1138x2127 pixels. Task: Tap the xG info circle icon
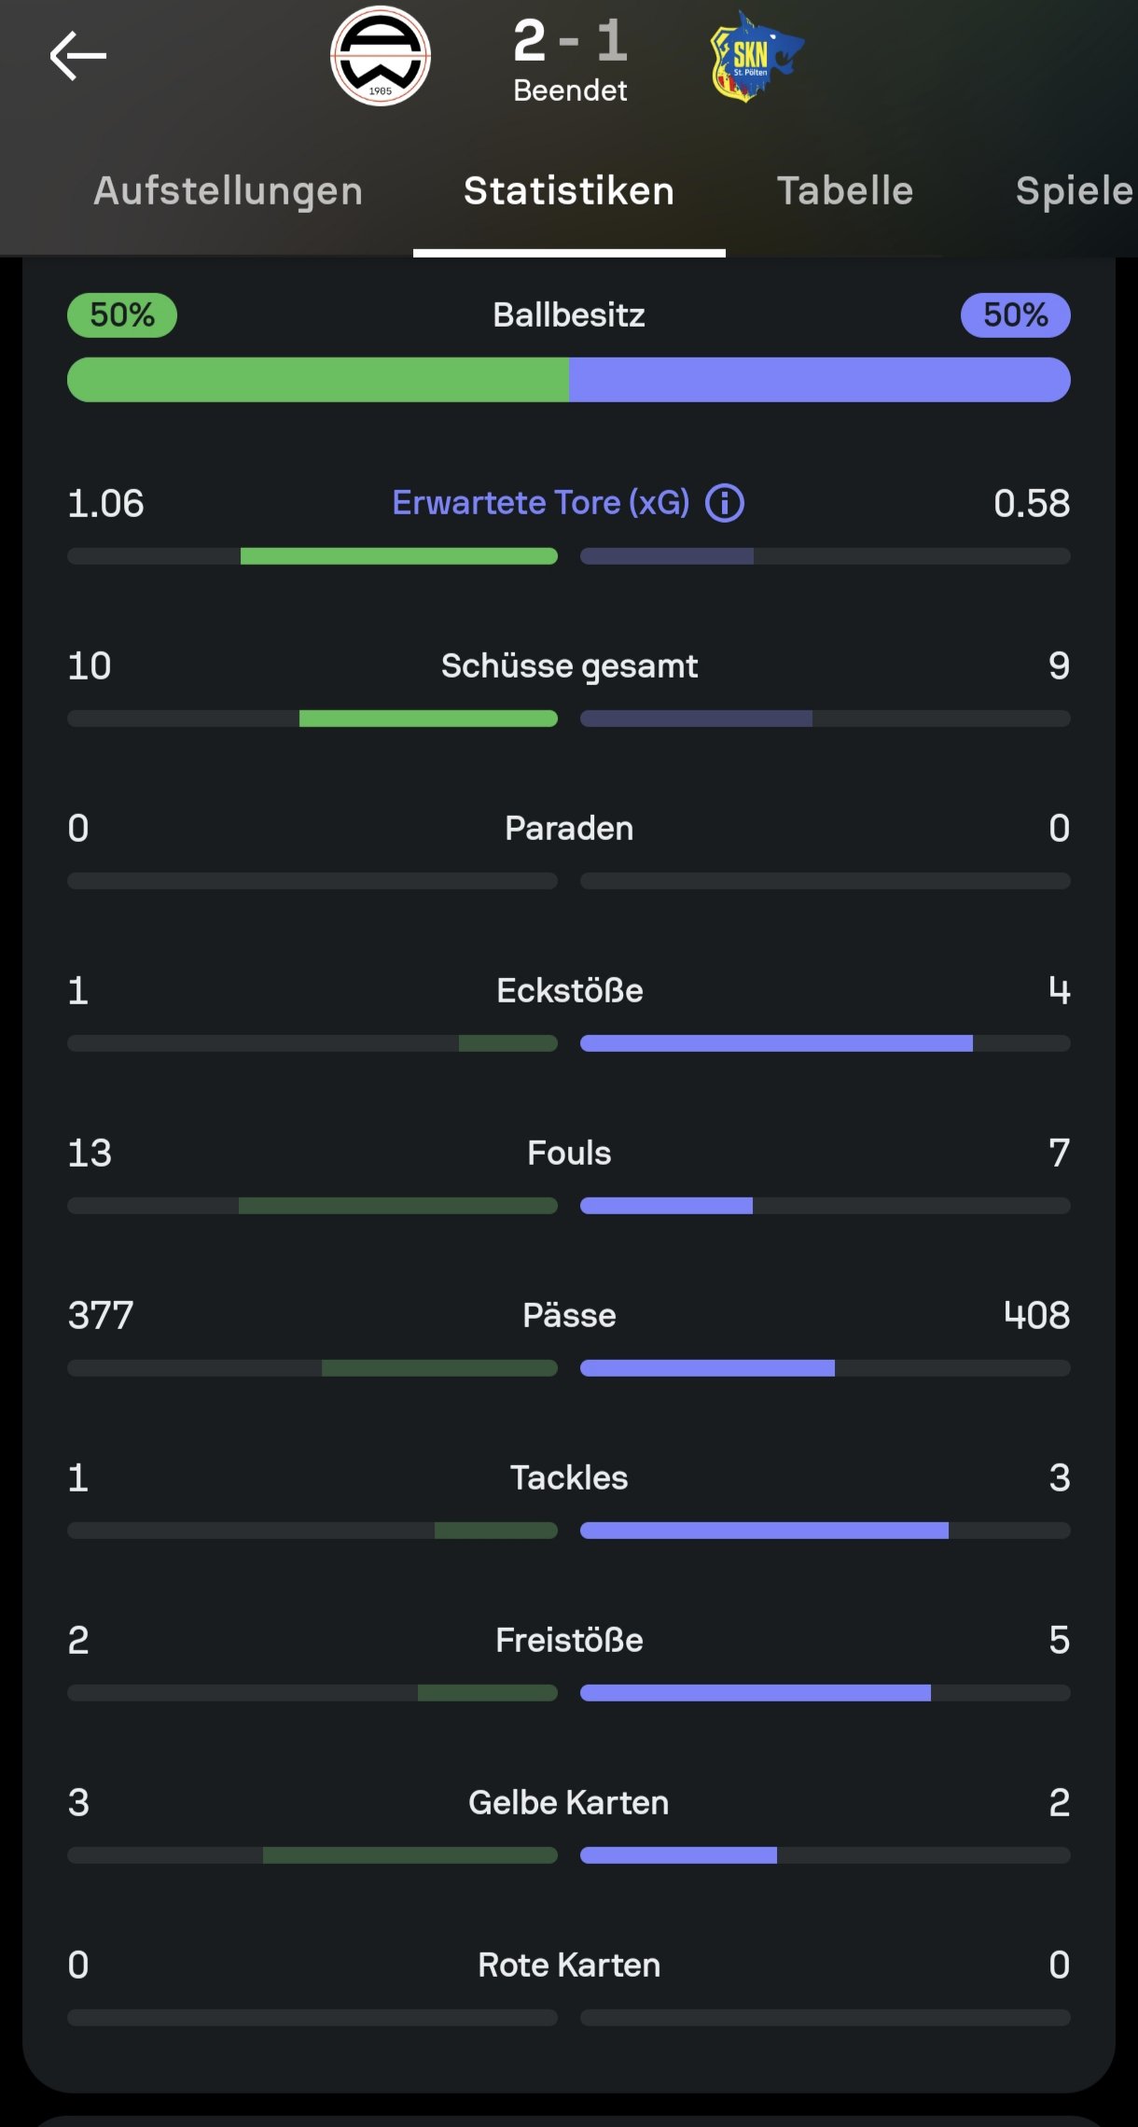(725, 503)
